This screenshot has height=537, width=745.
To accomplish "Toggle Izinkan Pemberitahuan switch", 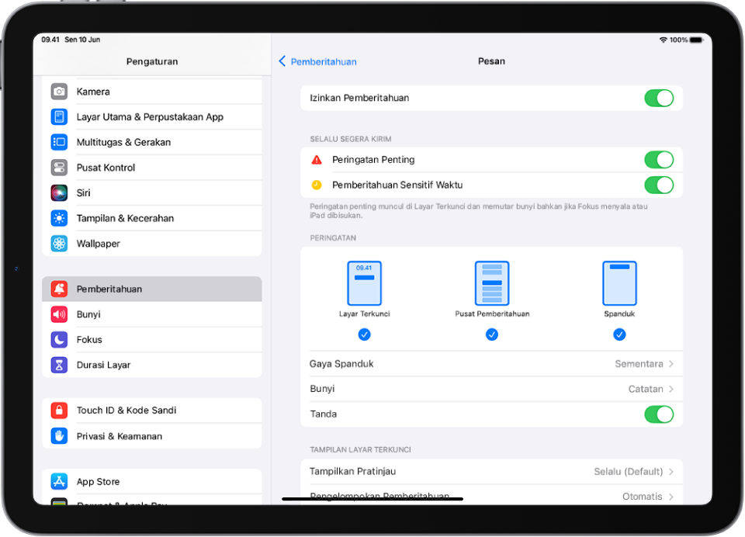I will [x=659, y=99].
